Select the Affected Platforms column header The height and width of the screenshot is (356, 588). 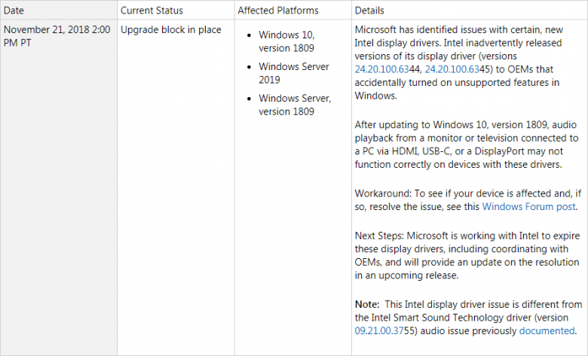click(293, 11)
